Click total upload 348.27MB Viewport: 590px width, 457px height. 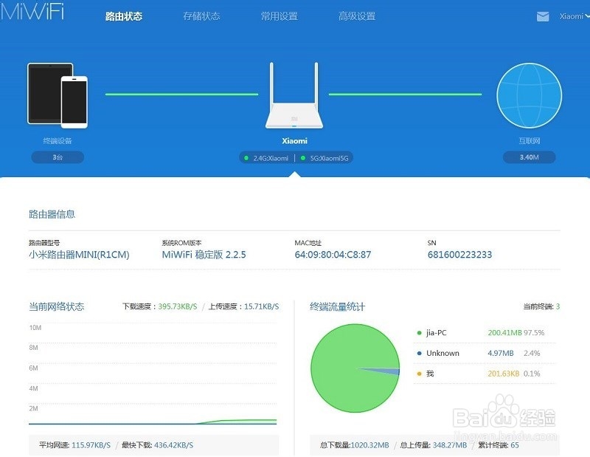[x=450, y=445]
